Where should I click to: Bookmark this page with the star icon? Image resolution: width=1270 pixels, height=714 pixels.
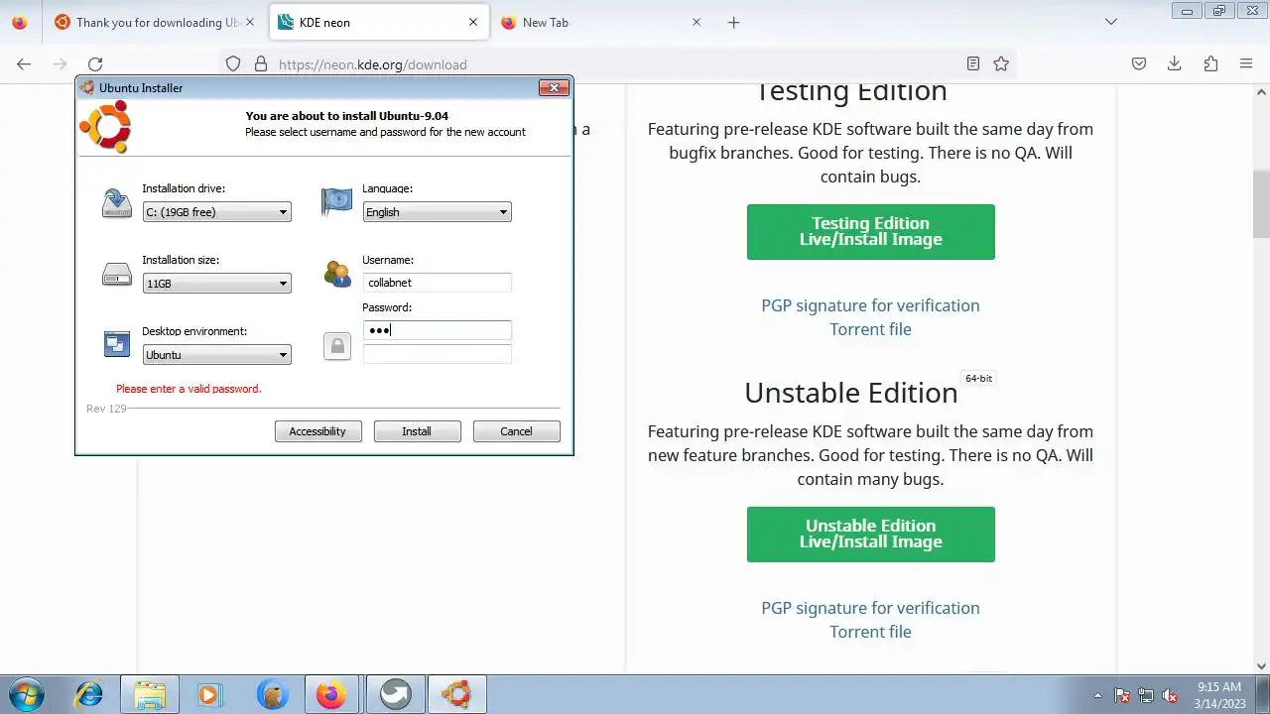(1001, 63)
